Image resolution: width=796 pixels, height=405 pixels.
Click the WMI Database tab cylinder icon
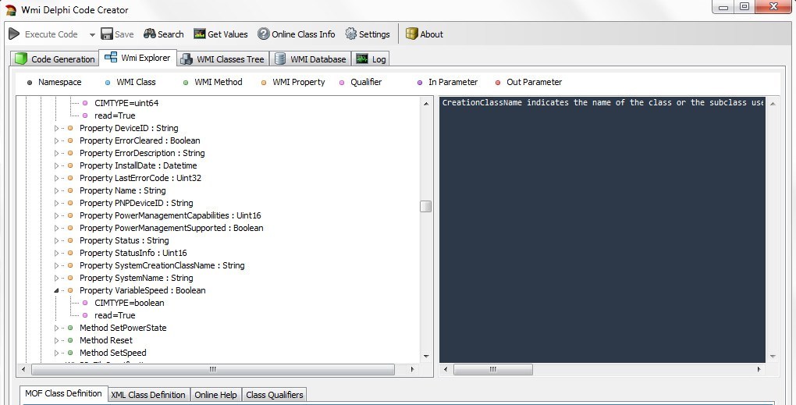[279, 59]
